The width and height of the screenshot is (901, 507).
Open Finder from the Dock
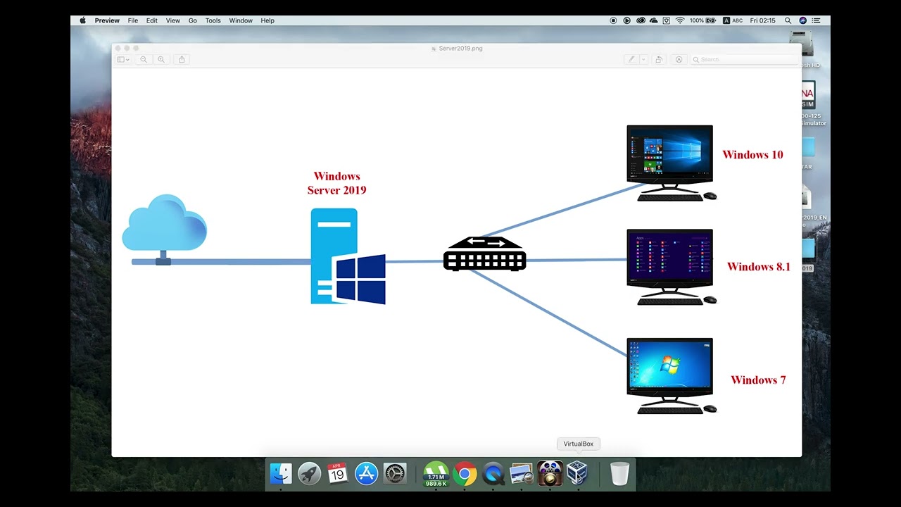[281, 473]
